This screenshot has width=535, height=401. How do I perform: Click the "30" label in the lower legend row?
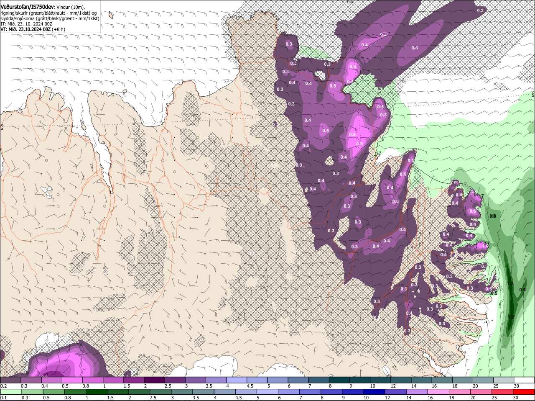point(515,398)
